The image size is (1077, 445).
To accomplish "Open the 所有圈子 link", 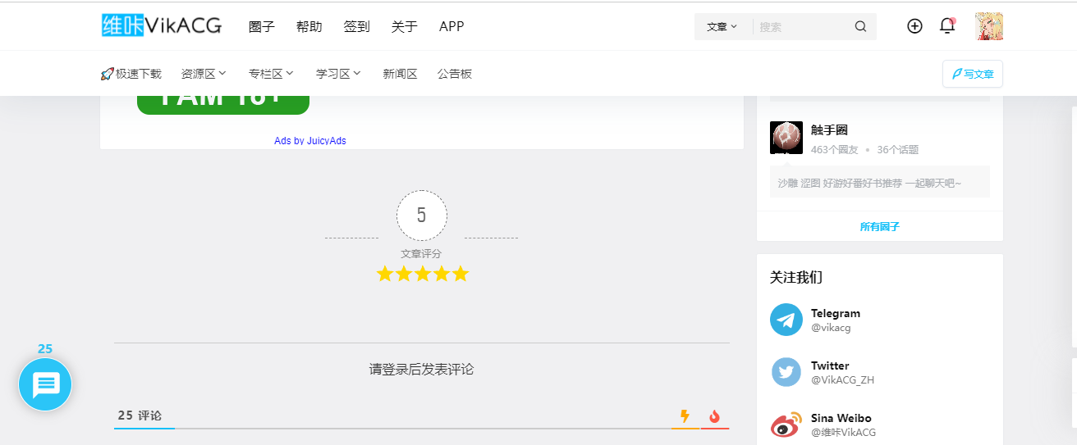I will click(880, 226).
